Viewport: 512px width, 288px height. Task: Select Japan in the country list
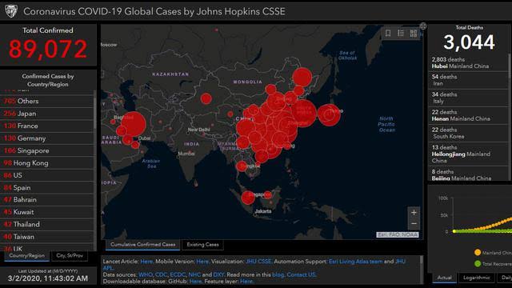(47, 114)
